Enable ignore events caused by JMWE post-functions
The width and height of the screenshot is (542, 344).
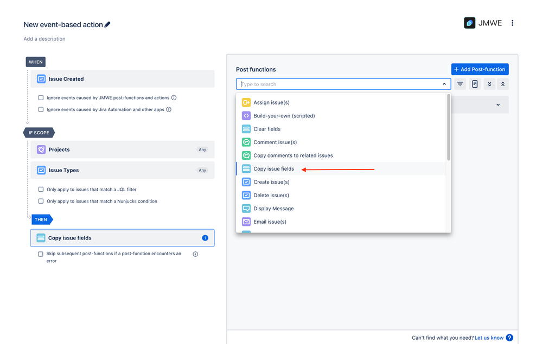(x=41, y=98)
